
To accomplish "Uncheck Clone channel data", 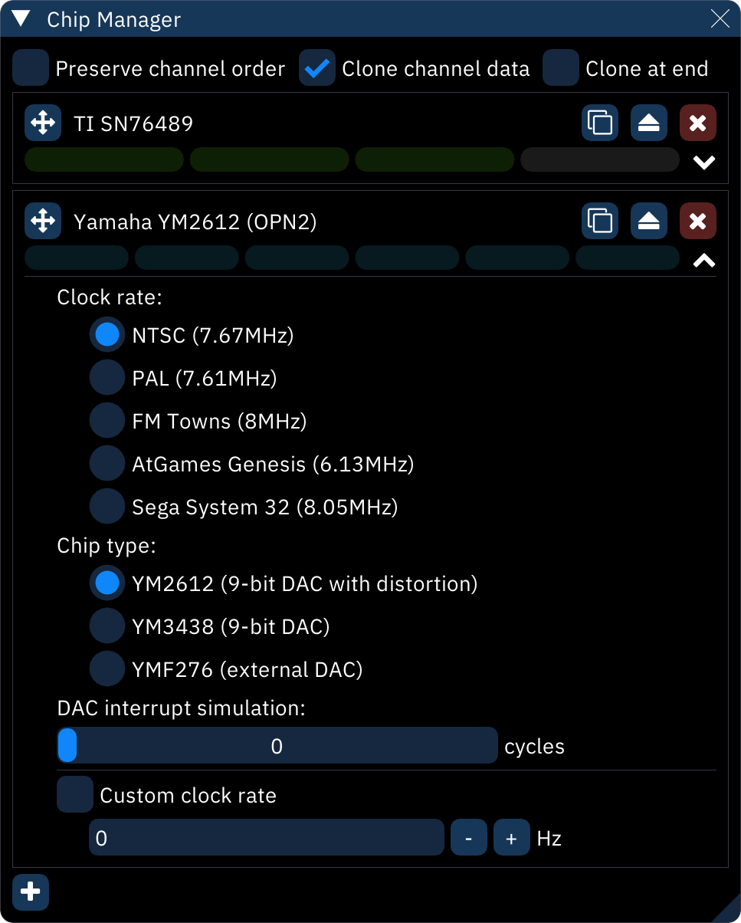I will 317,68.
